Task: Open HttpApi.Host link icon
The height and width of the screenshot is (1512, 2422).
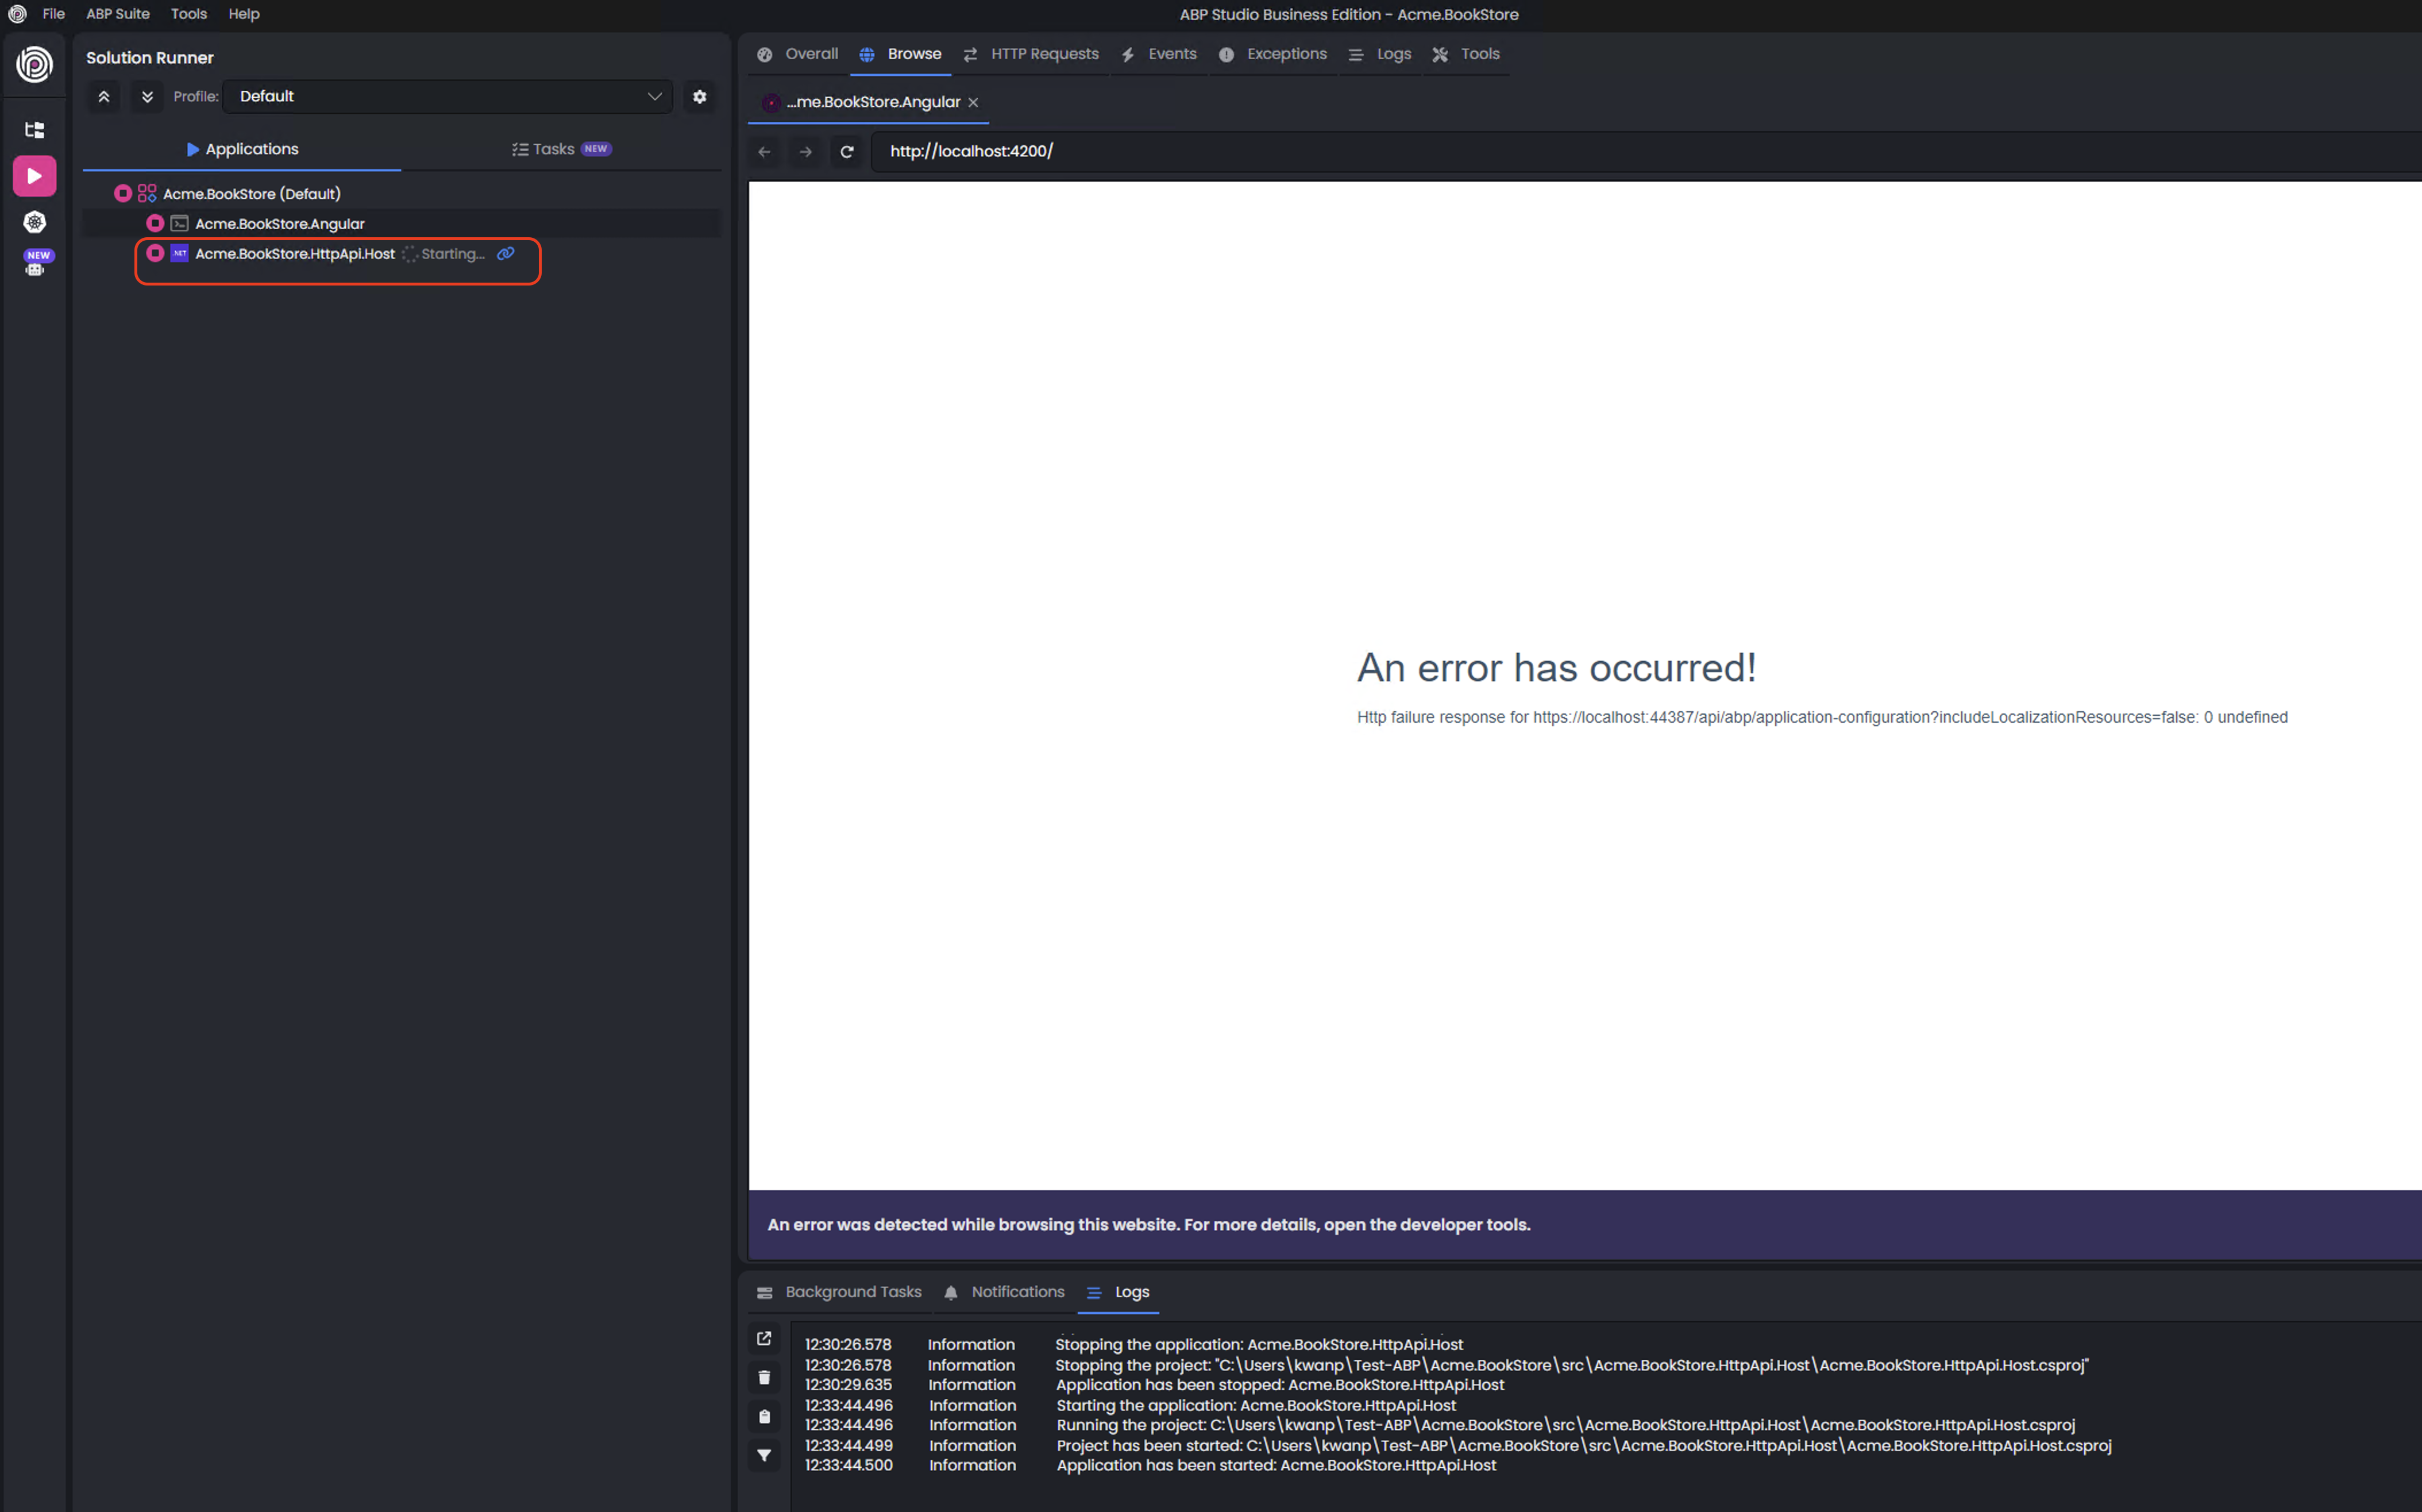Action: 506,253
